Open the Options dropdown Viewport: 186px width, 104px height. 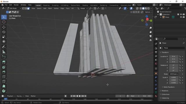point(149,12)
